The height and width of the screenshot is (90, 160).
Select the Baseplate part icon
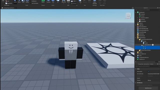(x=140, y=21)
